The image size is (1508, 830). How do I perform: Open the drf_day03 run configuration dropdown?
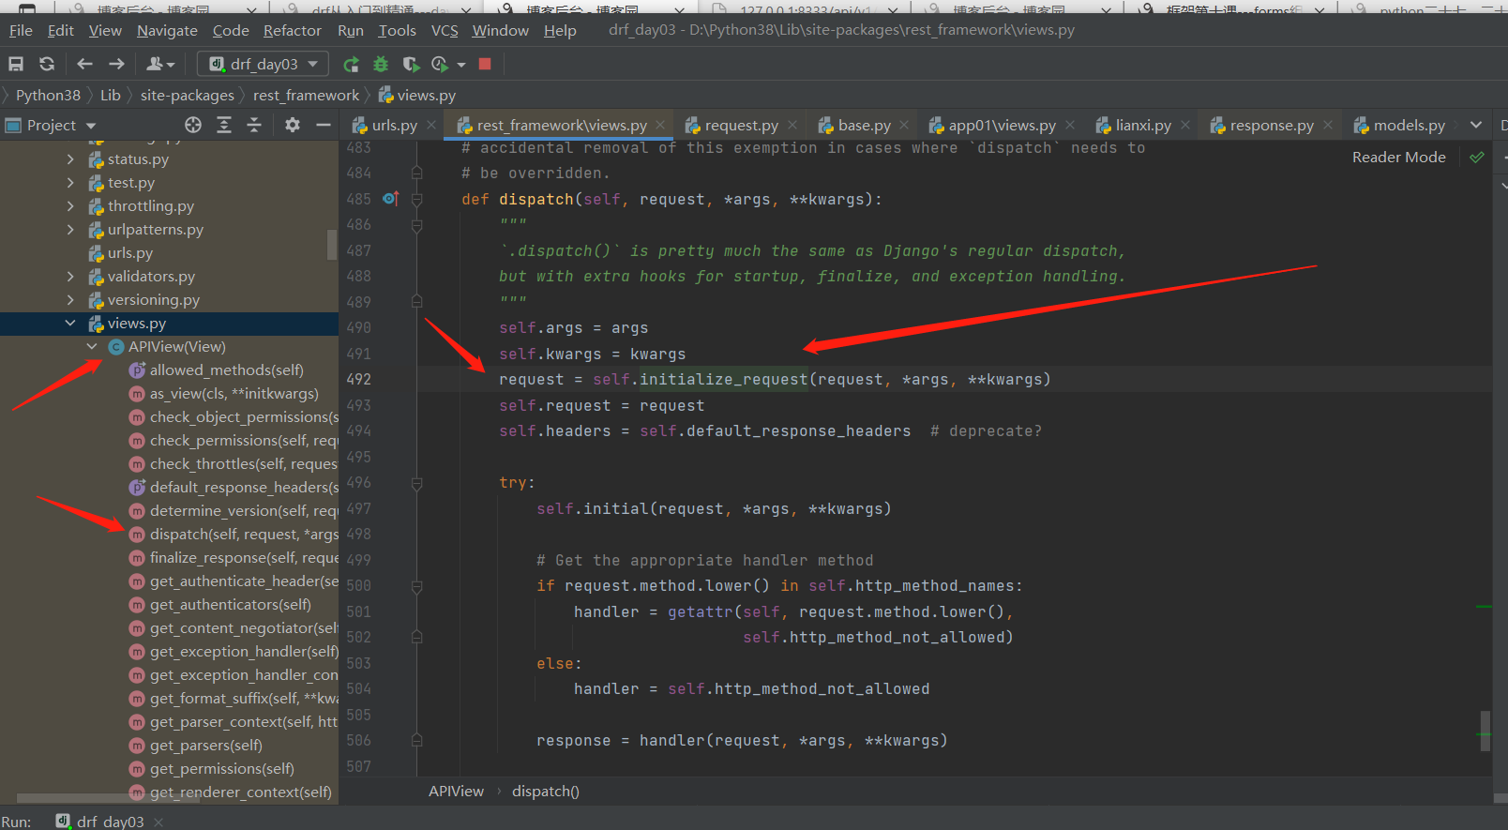[262, 64]
